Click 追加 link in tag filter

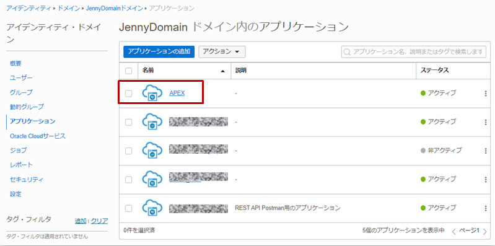pyautogui.click(x=81, y=221)
